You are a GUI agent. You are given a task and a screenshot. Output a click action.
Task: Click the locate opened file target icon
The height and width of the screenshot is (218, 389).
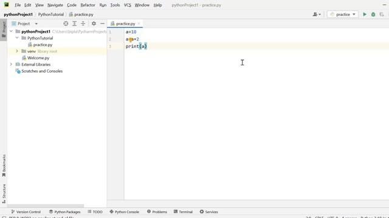pyautogui.click(x=66, y=24)
